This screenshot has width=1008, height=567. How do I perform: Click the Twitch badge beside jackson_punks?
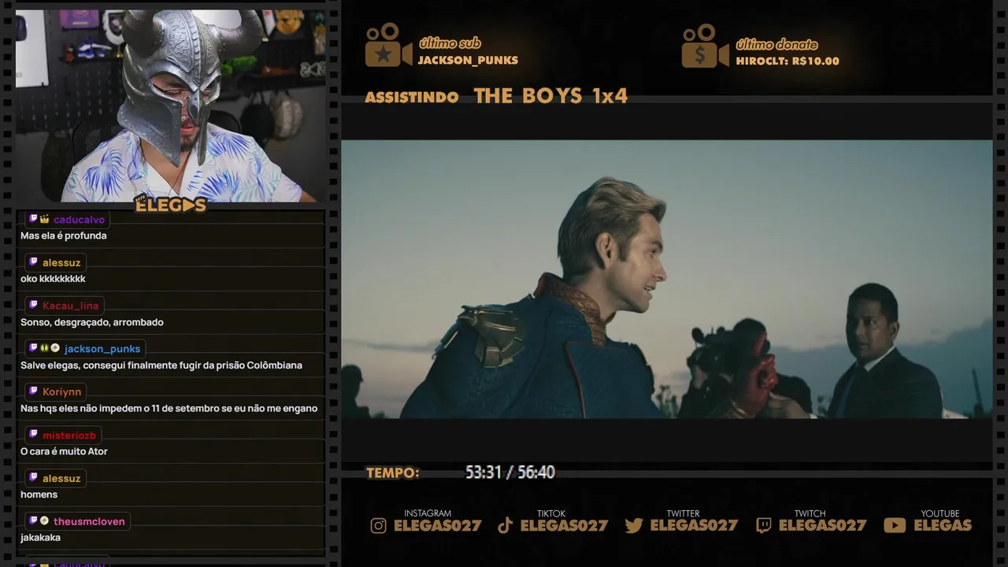[33, 348]
